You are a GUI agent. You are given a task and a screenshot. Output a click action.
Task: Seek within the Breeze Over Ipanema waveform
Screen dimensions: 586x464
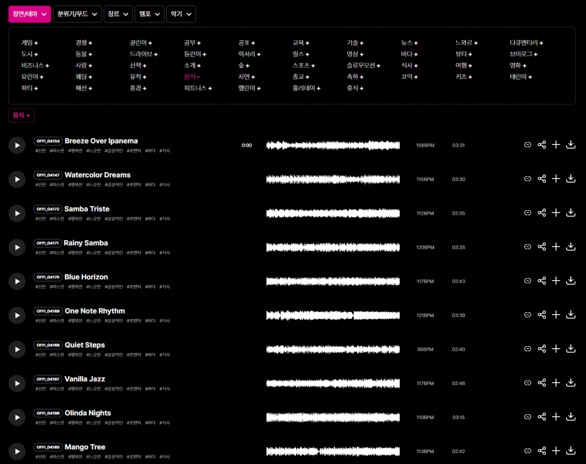point(333,145)
